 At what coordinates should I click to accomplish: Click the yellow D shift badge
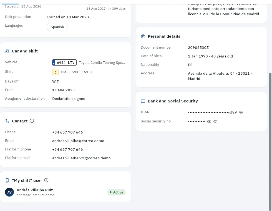pyautogui.click(x=55, y=72)
